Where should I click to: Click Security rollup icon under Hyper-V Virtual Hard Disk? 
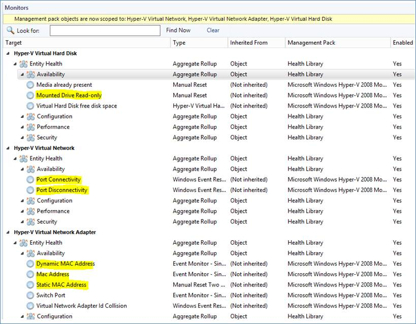pyautogui.click(x=30, y=138)
